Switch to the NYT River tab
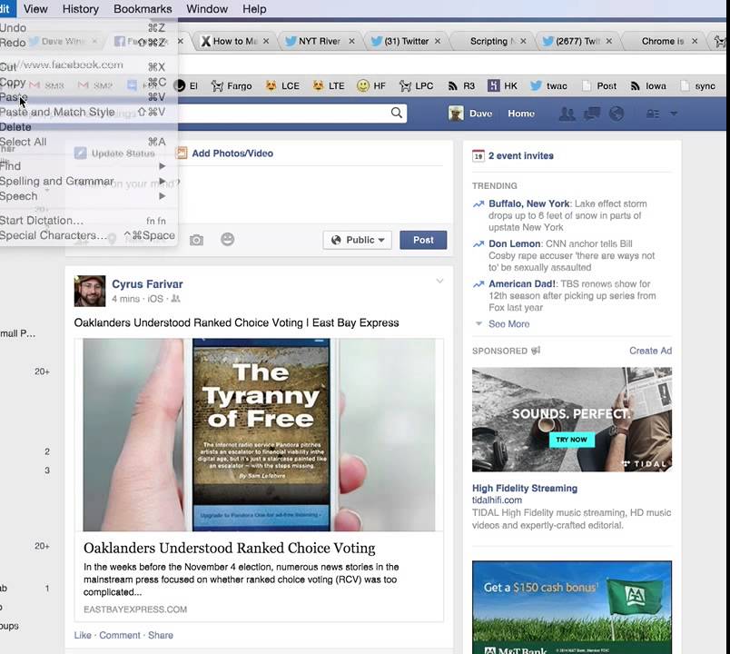This screenshot has height=654, width=730. click(x=320, y=41)
